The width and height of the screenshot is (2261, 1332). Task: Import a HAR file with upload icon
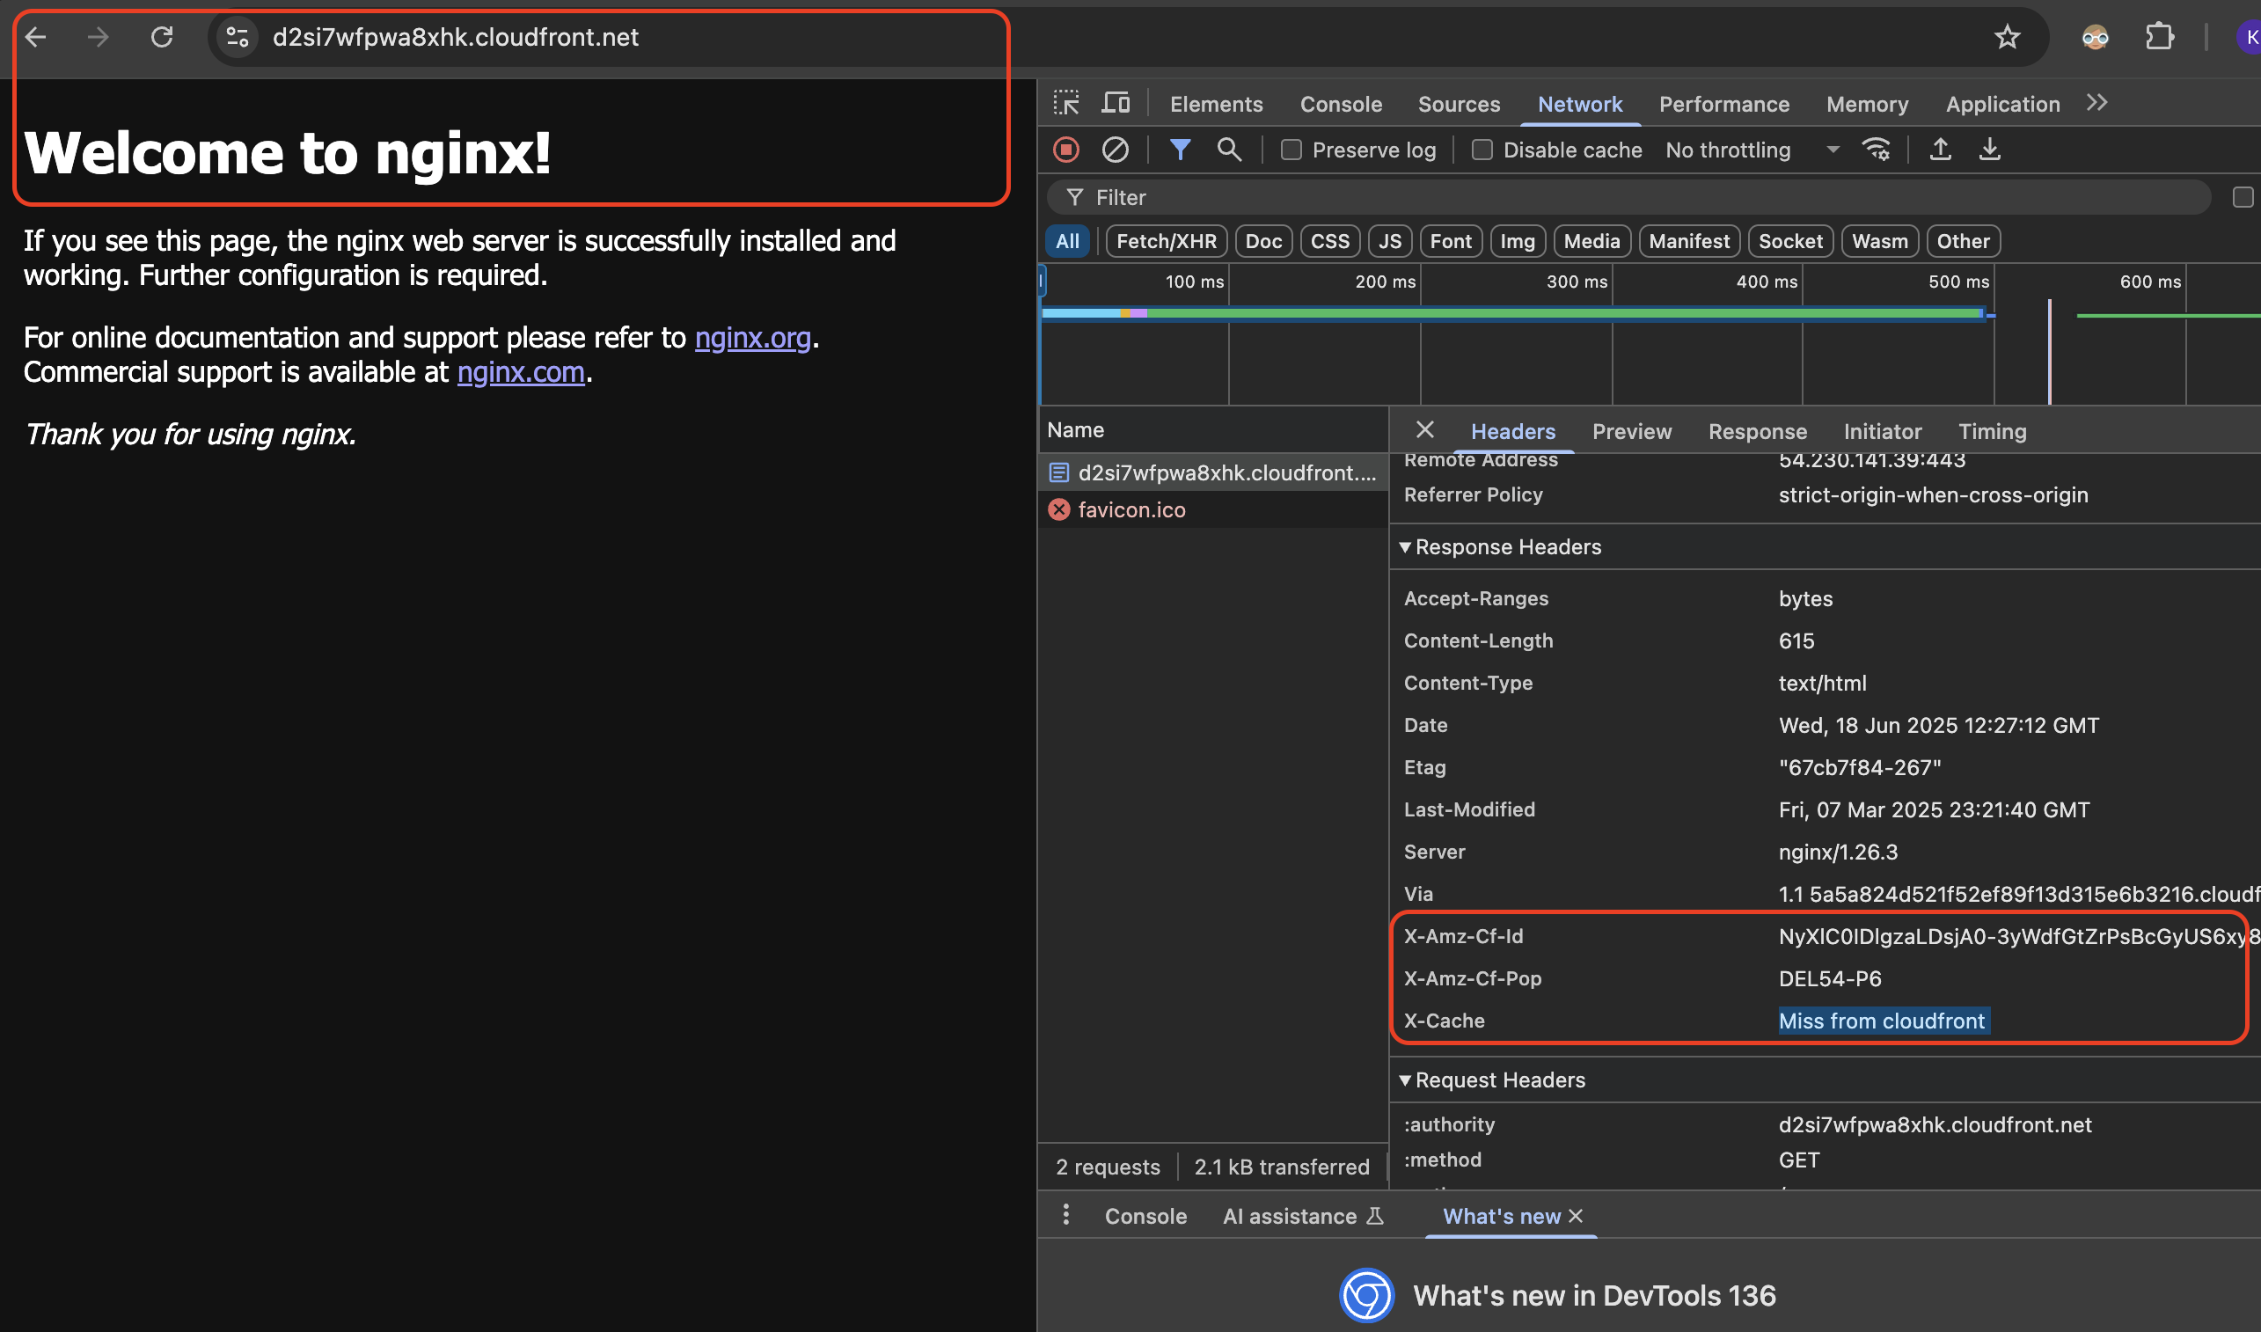tap(1940, 150)
